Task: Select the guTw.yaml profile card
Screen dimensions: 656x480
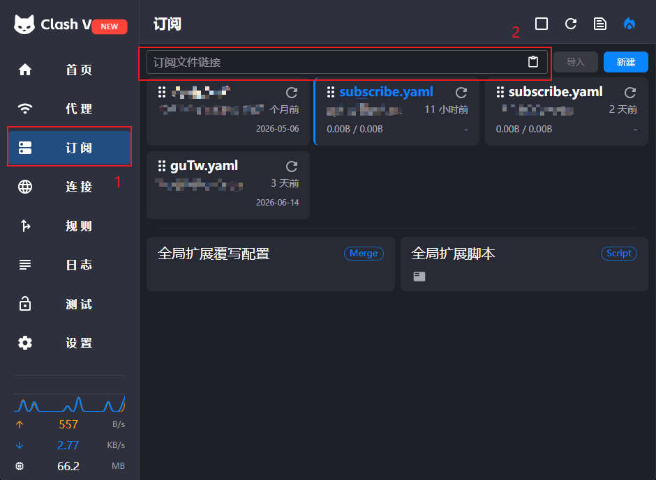Action: click(x=228, y=185)
